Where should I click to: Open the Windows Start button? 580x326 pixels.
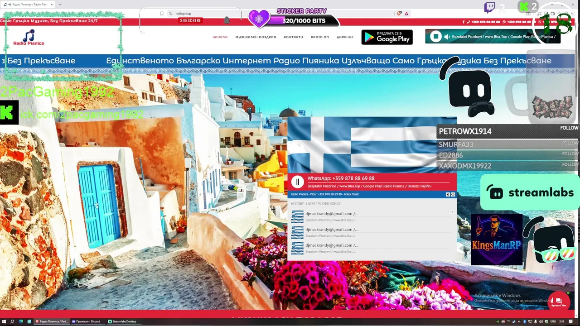click(x=4, y=321)
